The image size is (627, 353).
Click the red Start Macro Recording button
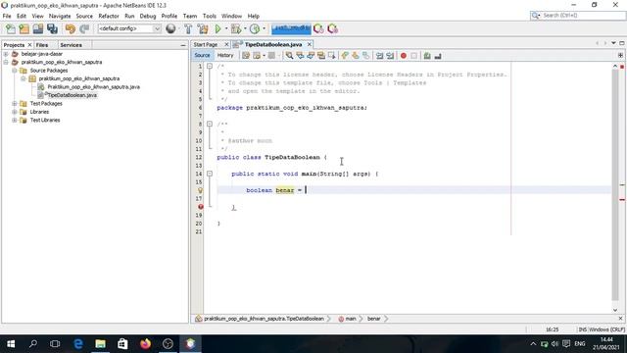click(403, 56)
